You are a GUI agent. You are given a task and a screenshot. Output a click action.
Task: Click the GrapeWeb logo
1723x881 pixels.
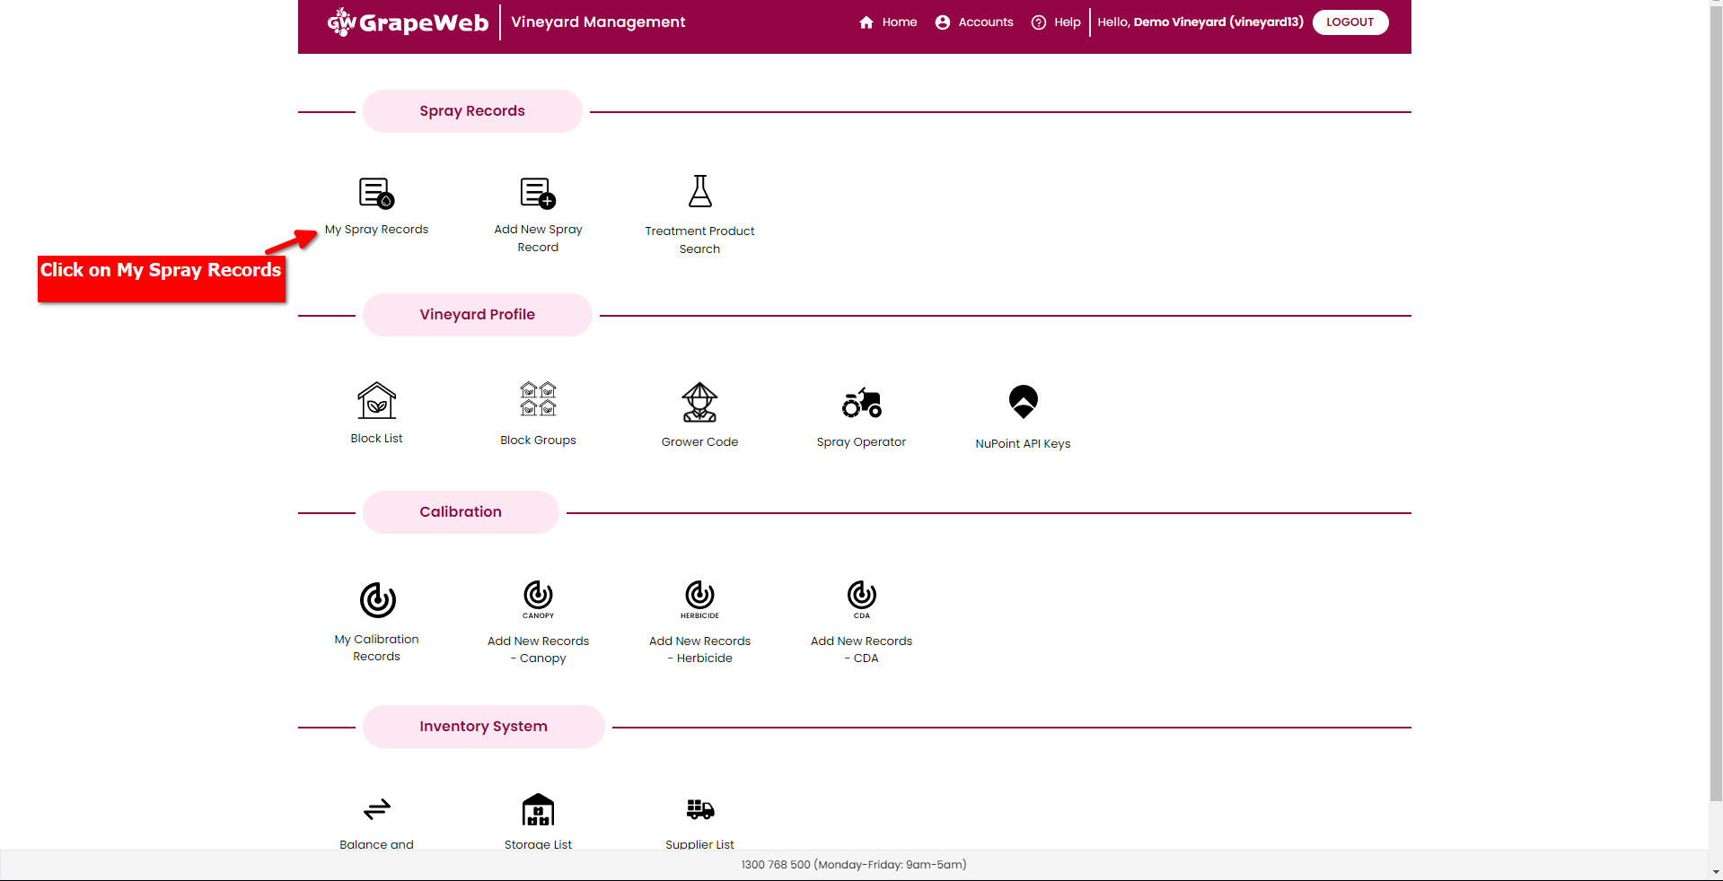click(x=408, y=22)
